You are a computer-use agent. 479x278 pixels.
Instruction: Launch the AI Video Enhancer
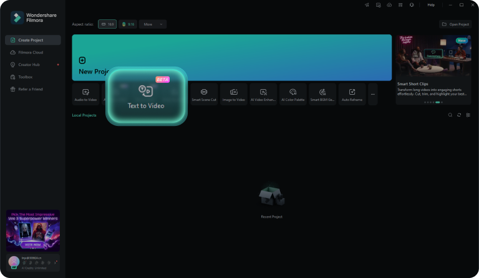point(263,94)
